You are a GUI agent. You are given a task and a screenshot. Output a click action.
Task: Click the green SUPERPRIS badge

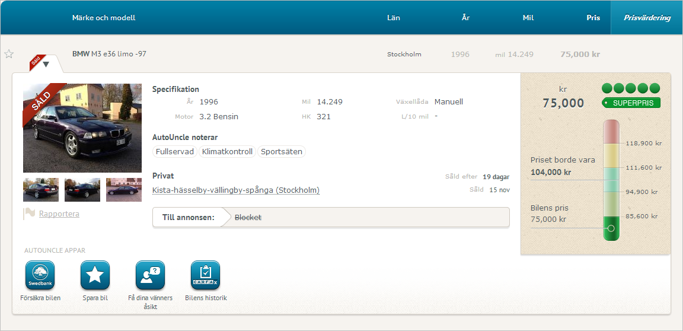coord(631,103)
